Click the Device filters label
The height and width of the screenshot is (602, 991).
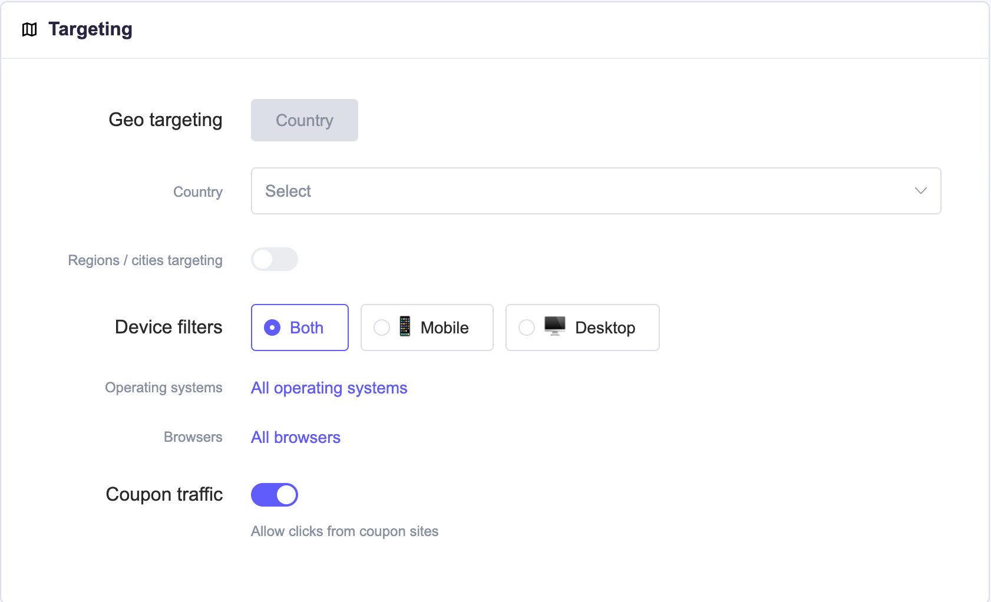point(169,328)
